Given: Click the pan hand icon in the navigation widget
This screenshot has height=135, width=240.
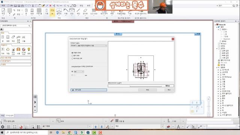Looking at the screenshot, I should coord(197,107).
